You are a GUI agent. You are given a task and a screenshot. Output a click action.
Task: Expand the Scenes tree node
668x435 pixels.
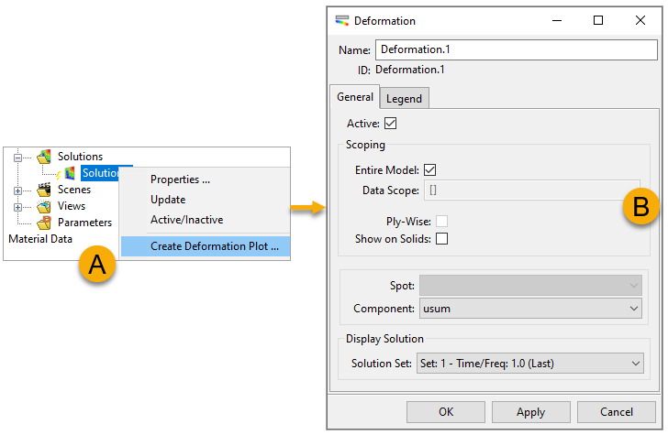coord(17,190)
